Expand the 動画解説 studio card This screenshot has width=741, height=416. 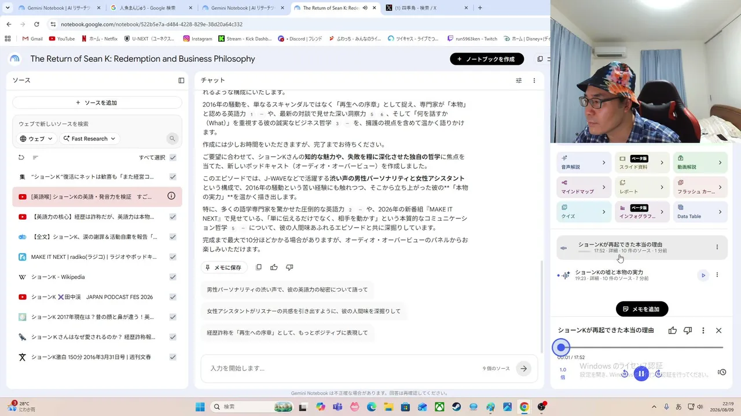pos(700,162)
